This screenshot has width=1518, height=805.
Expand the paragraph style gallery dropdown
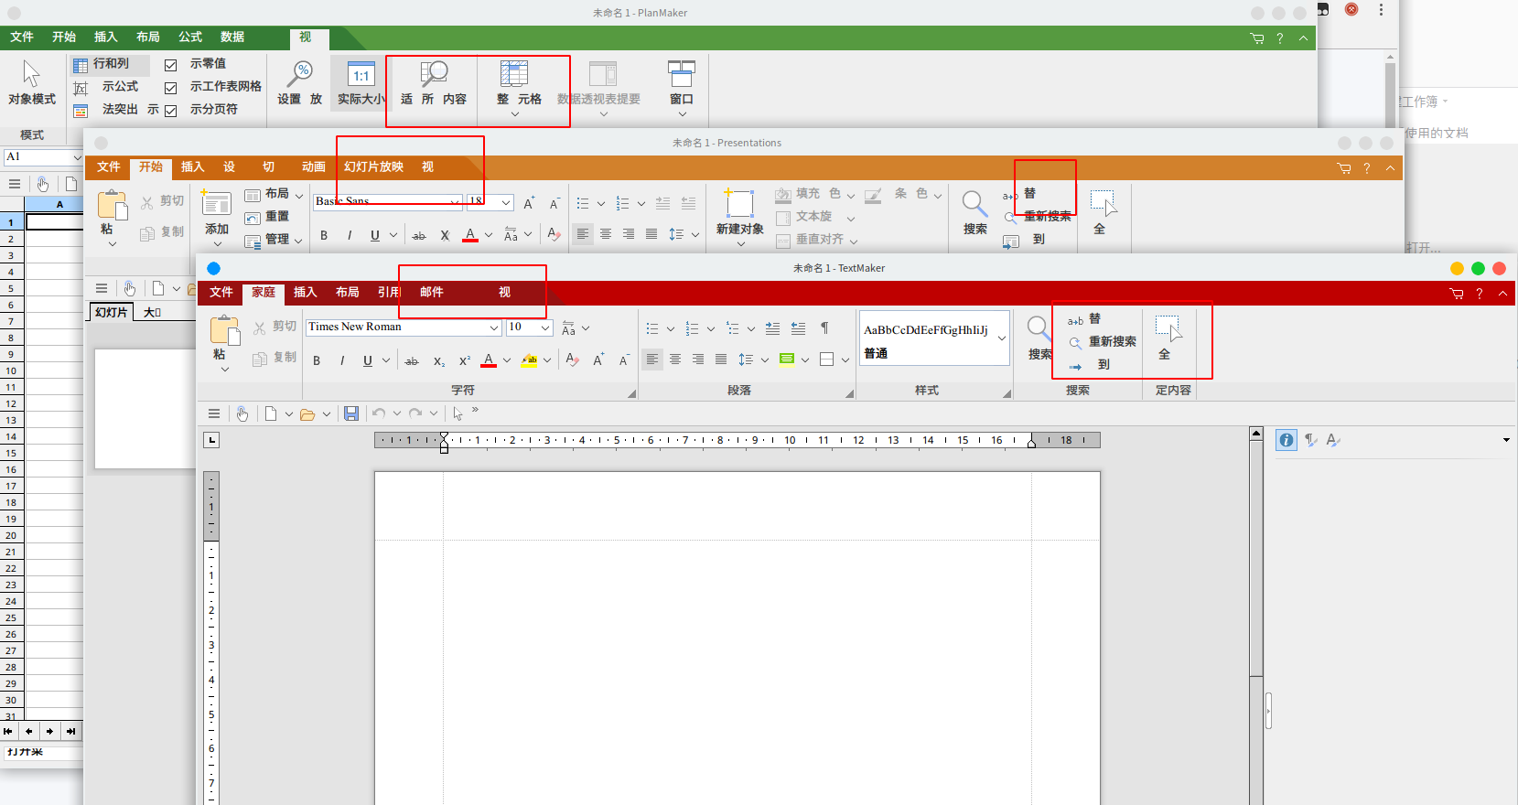point(1002,338)
